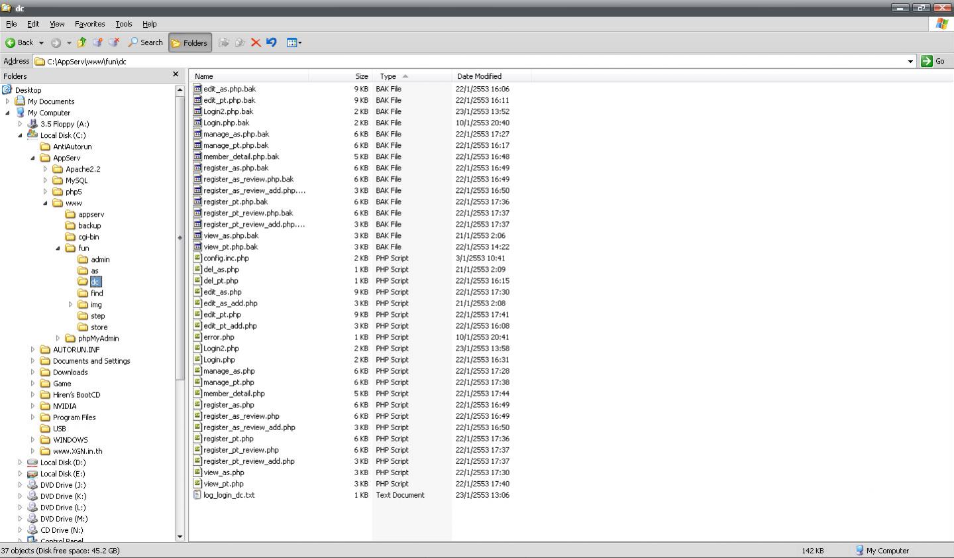Click the CD Drive (N:) disc icon
The height and width of the screenshot is (558, 954).
(x=32, y=530)
